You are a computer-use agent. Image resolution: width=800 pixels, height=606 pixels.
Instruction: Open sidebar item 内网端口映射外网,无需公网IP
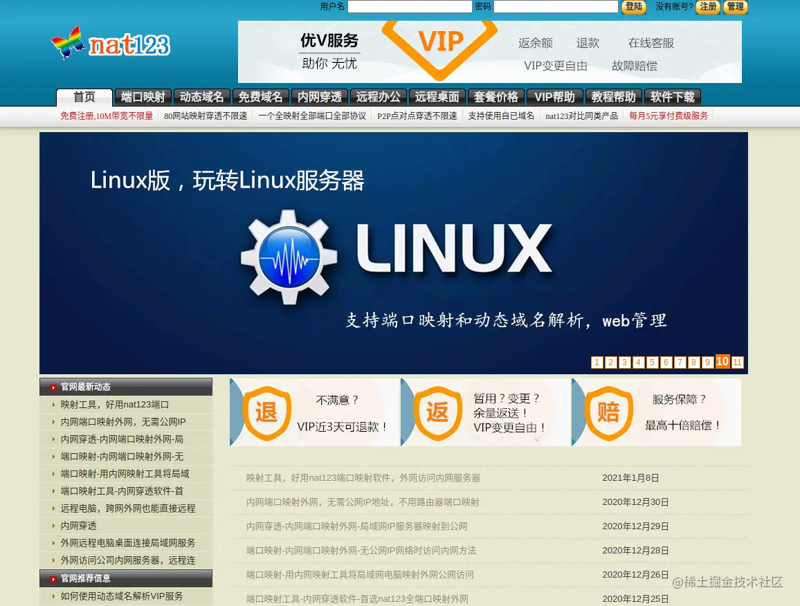click(123, 422)
